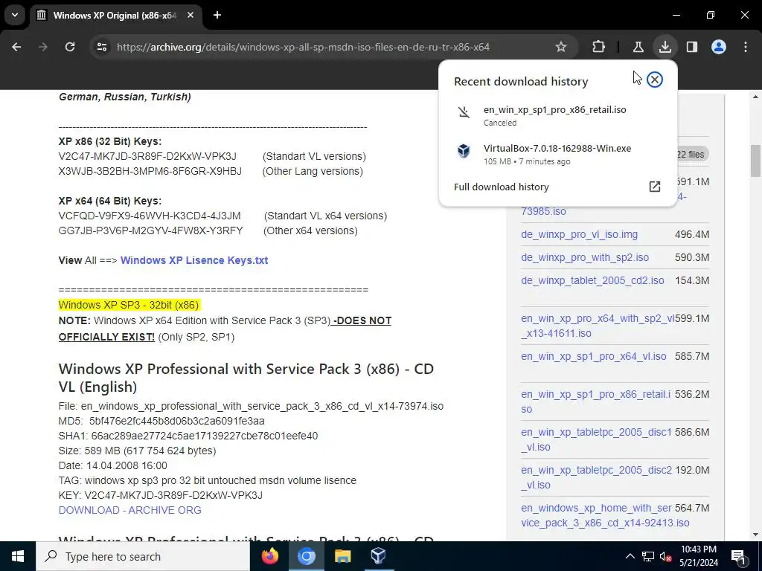Viewport: 762px width, 571px height.
Task: Click Full download history
Action: (501, 187)
